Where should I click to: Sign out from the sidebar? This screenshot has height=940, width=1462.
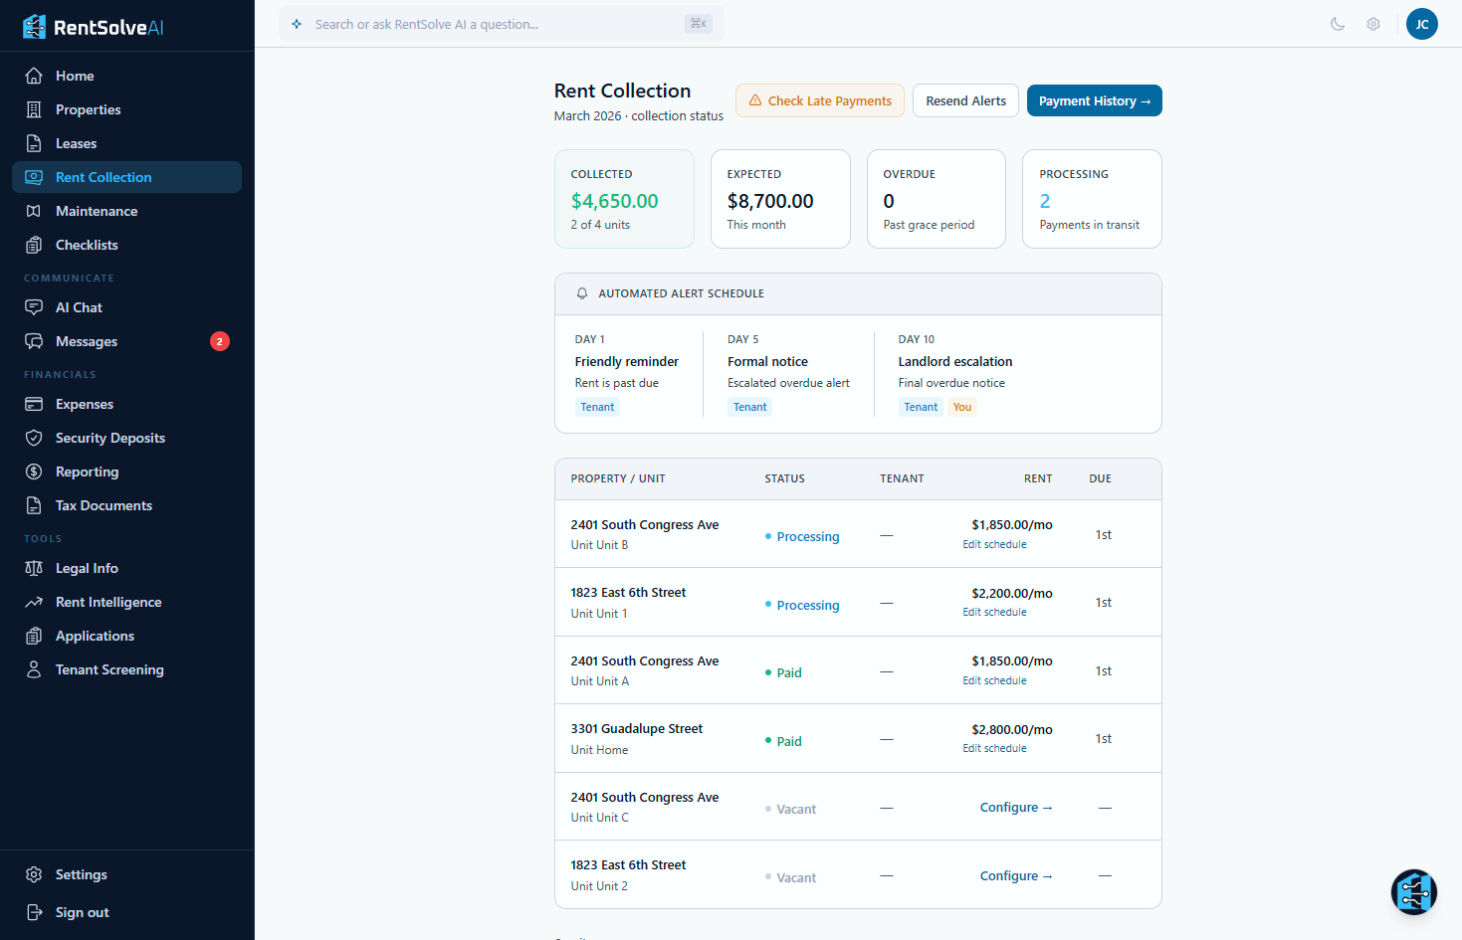[x=82, y=912]
